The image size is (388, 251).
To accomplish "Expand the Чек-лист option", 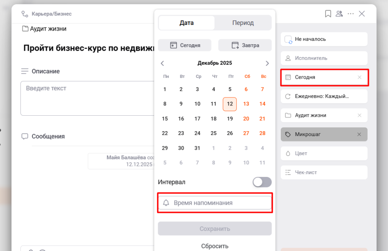I will [x=324, y=172].
